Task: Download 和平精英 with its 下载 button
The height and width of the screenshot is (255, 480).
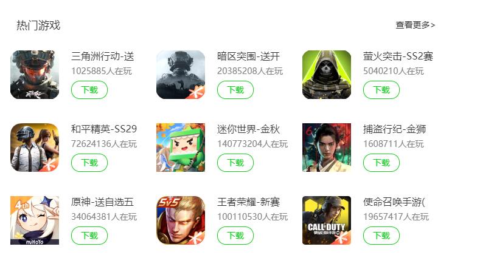Action: (x=89, y=163)
